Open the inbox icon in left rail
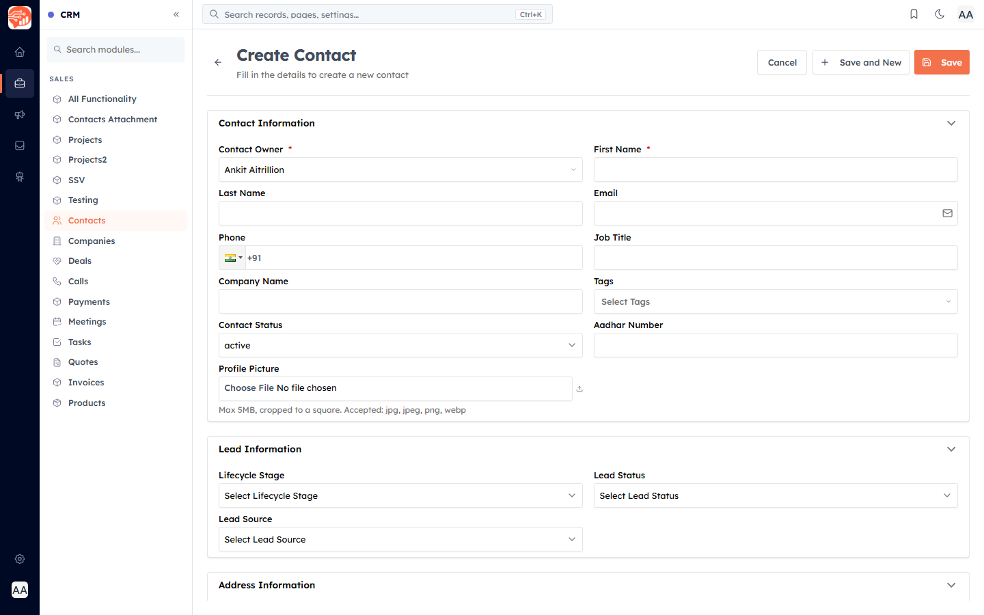The image size is (984, 615). (x=20, y=146)
